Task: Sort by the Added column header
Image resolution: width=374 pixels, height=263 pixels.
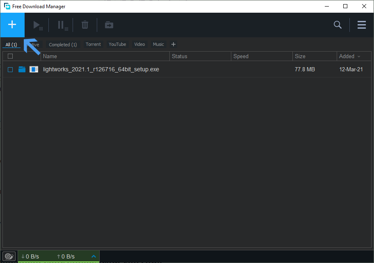Action: pos(354,56)
